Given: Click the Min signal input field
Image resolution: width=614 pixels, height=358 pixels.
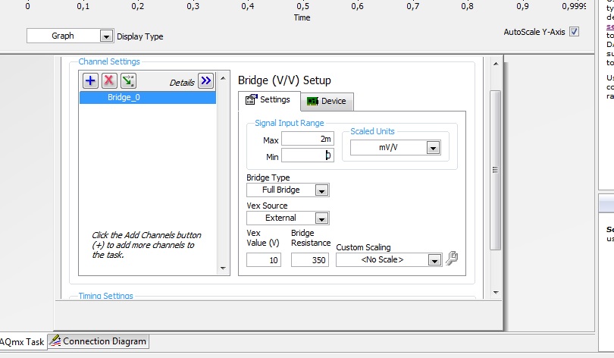Looking at the screenshot, I should pyautogui.click(x=308, y=155).
